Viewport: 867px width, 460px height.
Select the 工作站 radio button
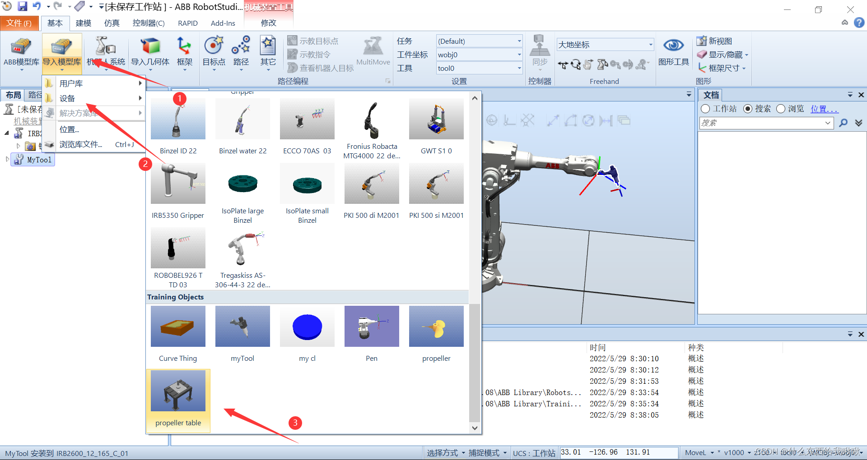(x=705, y=109)
